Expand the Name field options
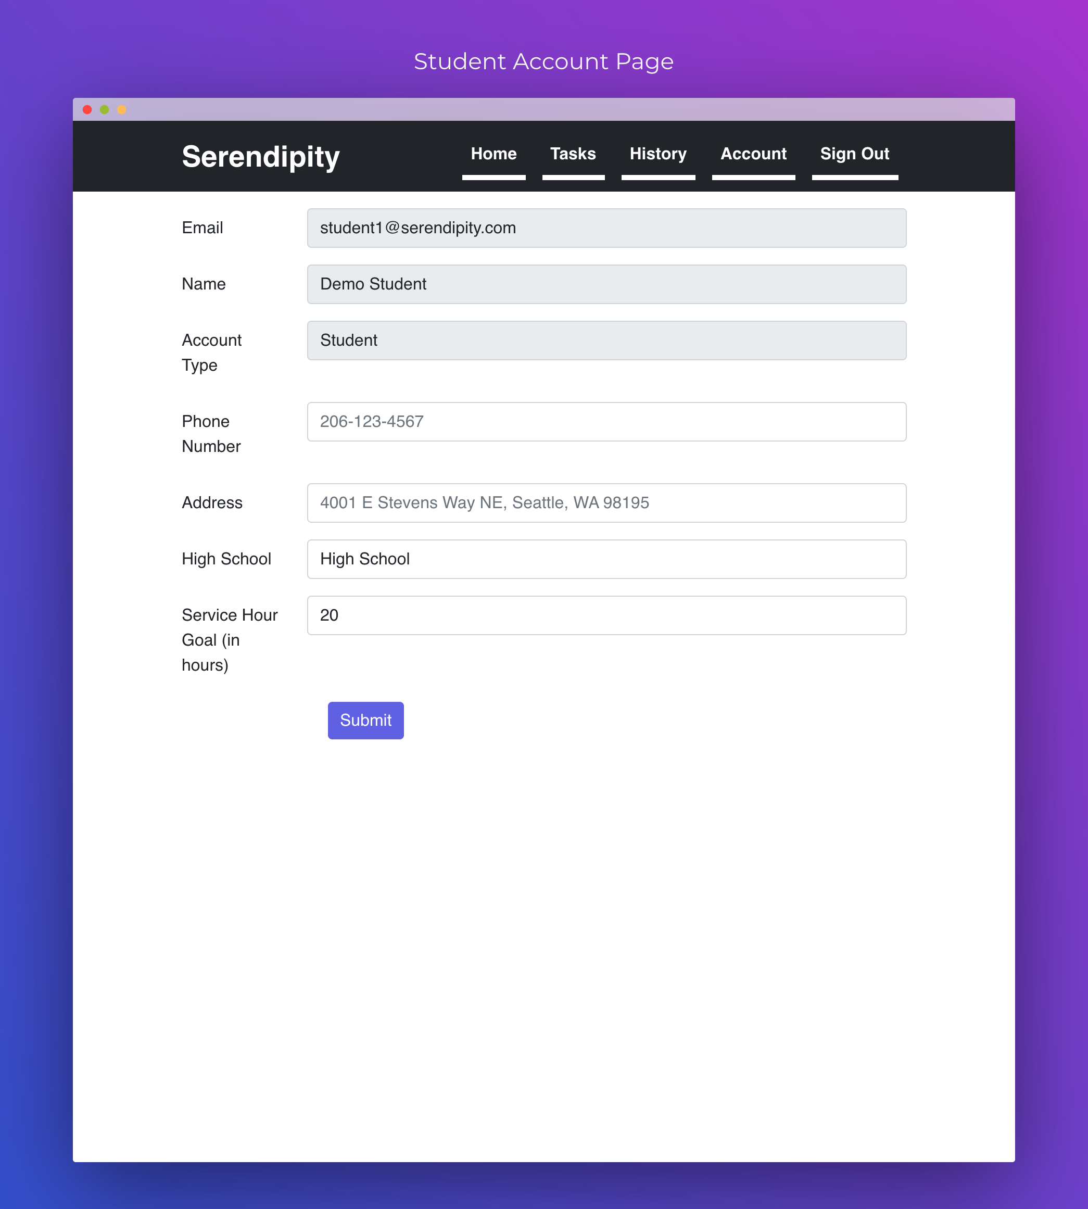The width and height of the screenshot is (1088, 1209). (606, 284)
